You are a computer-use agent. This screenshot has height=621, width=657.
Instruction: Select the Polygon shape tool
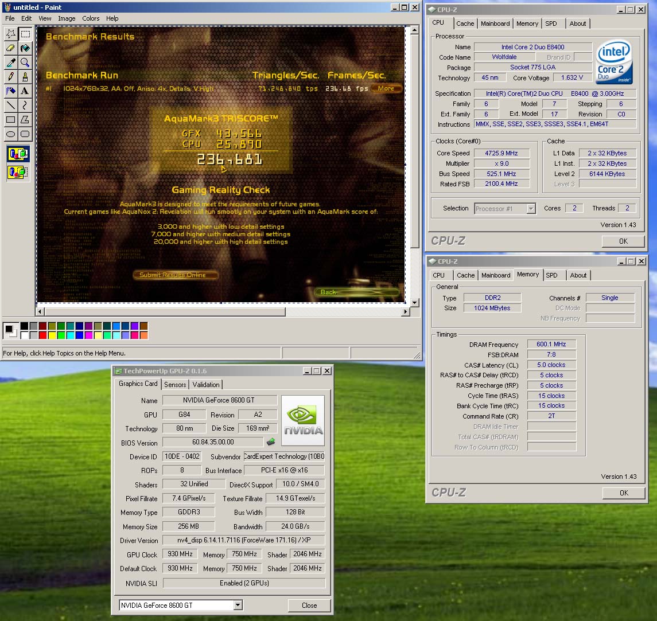point(25,120)
